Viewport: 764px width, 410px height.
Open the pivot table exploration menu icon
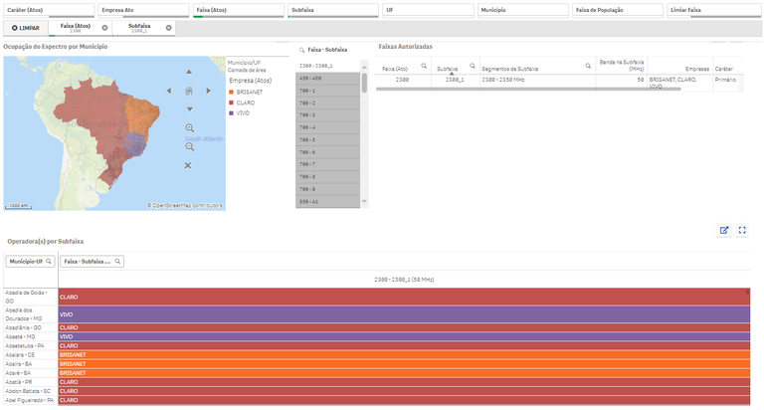(724, 230)
